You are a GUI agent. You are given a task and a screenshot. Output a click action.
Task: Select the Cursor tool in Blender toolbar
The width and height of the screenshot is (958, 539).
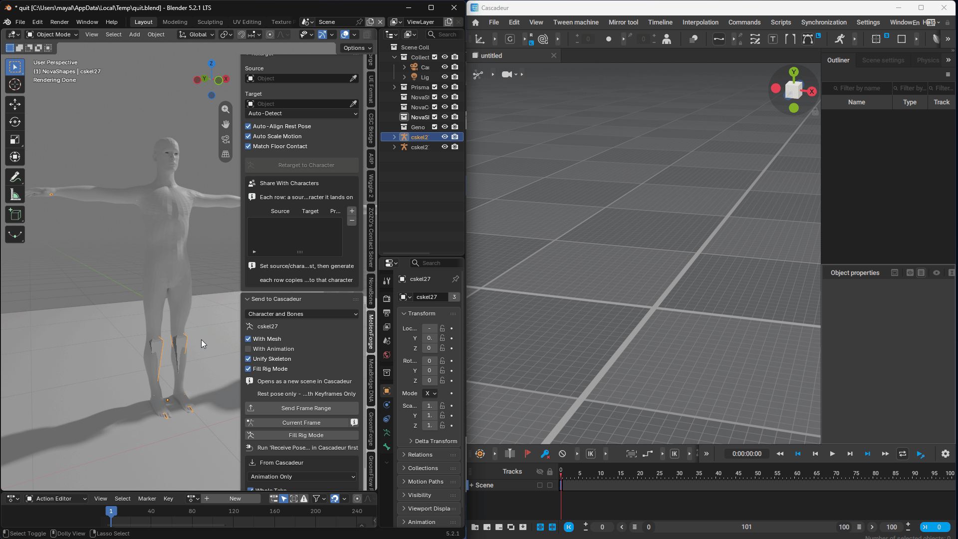15,84
